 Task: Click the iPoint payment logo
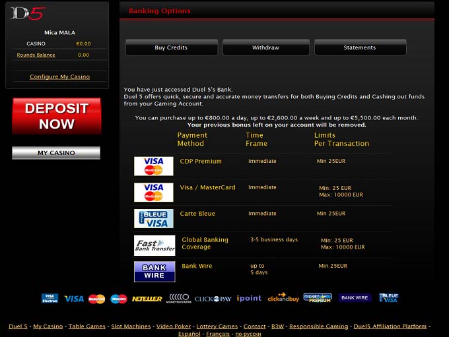pos(249,299)
